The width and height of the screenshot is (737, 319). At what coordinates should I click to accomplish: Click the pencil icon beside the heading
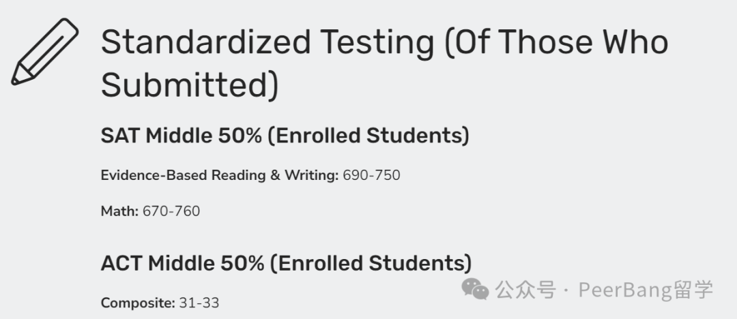44,52
